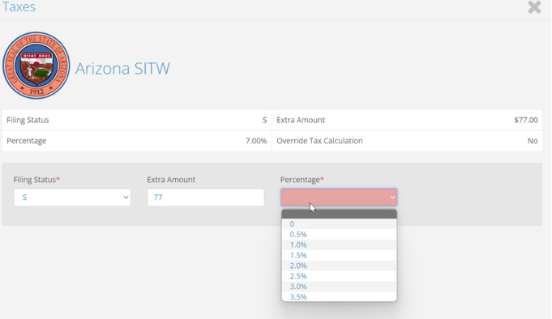Choose 0.5% from the Percentage list
Screen dimensions: 552x319
(x=339, y=234)
